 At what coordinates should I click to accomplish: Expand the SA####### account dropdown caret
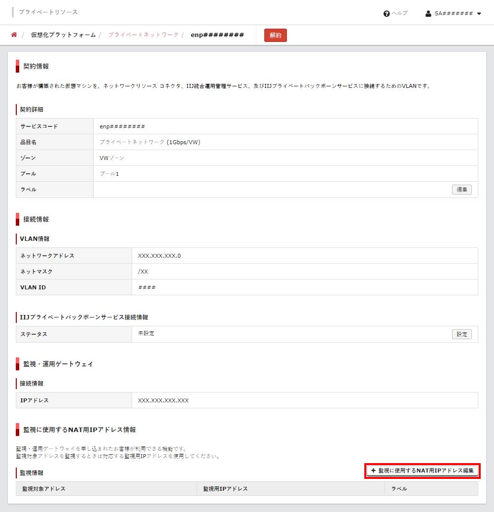pyautogui.click(x=479, y=14)
